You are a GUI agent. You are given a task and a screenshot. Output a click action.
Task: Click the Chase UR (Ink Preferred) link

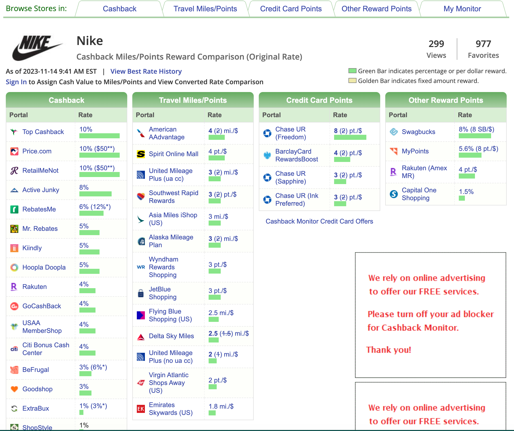pyautogui.click(x=297, y=199)
